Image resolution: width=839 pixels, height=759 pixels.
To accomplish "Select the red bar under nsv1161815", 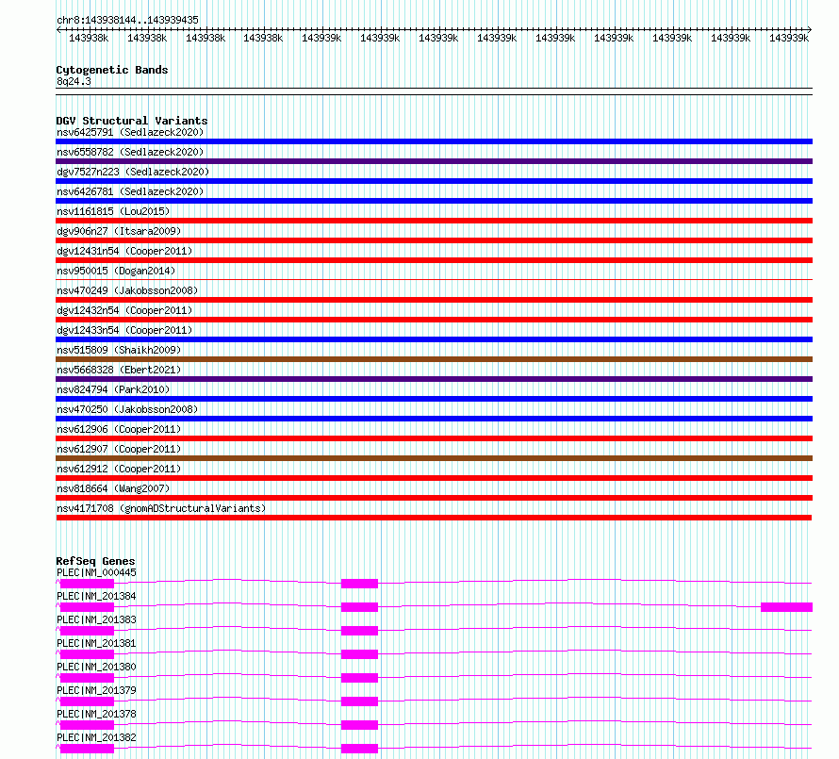I will (x=434, y=221).
